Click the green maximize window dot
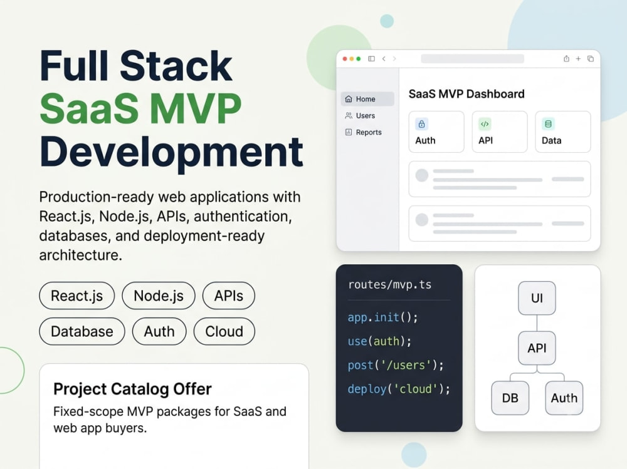This screenshot has width=627, height=469. coord(359,59)
